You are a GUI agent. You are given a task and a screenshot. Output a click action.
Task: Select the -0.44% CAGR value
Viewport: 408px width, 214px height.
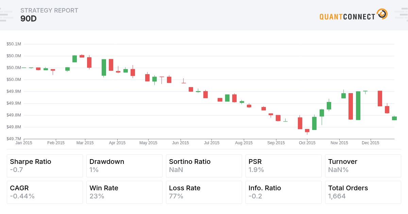point(22,196)
